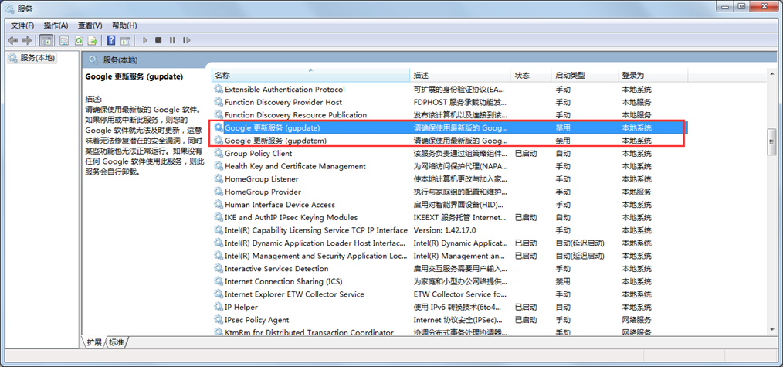
Task: Open the Properties toolbar icon
Action: coord(64,40)
